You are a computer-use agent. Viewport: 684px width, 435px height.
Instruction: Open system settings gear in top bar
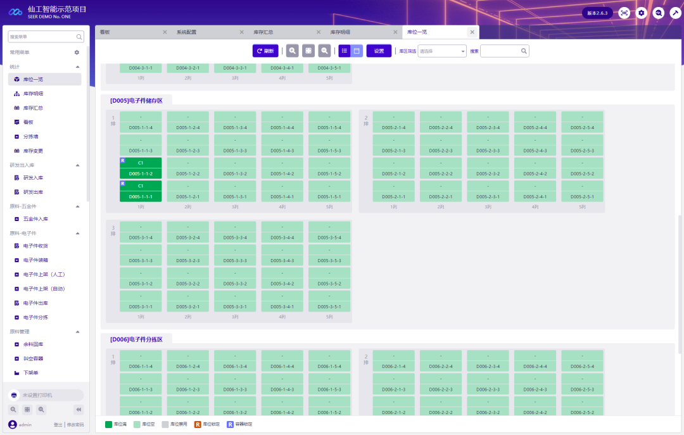pyautogui.click(x=642, y=13)
